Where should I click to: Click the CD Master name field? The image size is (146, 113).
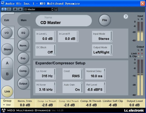click(64, 21)
